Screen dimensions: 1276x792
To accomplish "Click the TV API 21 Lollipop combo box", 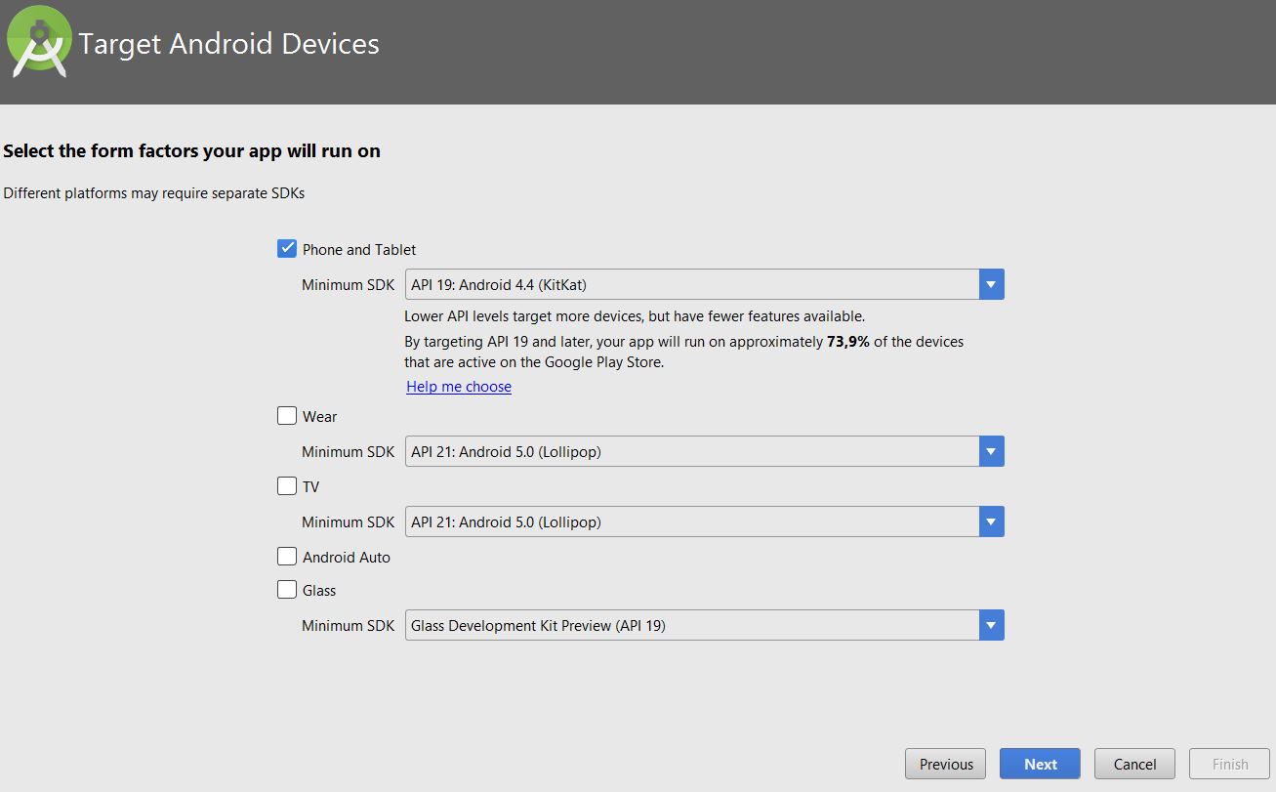I will [x=704, y=521].
